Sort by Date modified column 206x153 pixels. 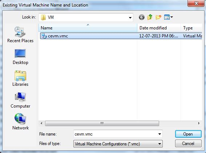click(159, 28)
